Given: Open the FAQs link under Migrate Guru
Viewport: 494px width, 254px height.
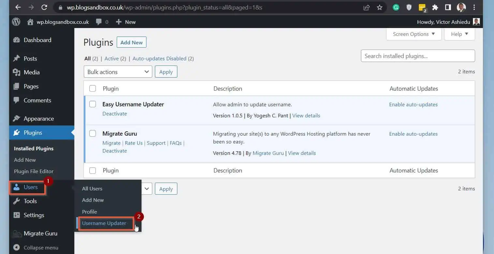Looking at the screenshot, I should click(x=176, y=143).
